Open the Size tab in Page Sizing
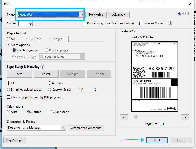 click(20, 74)
